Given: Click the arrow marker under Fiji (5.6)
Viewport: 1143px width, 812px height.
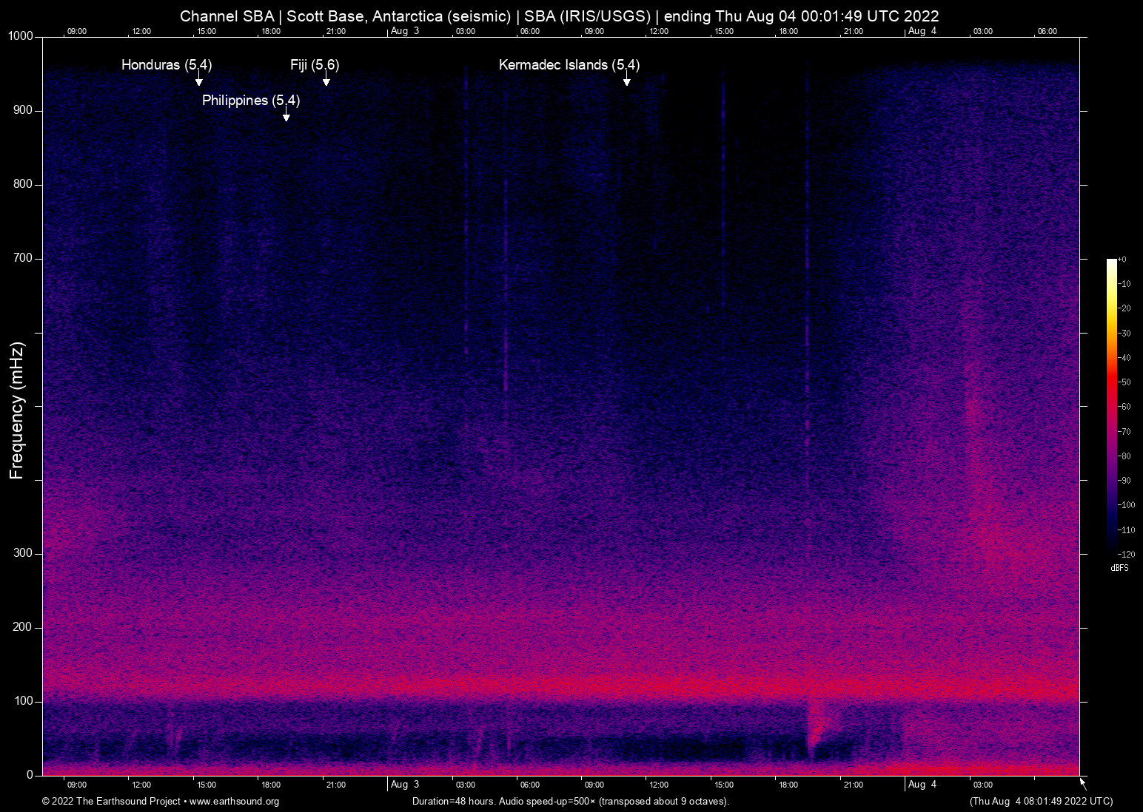Looking at the screenshot, I should click(x=326, y=80).
